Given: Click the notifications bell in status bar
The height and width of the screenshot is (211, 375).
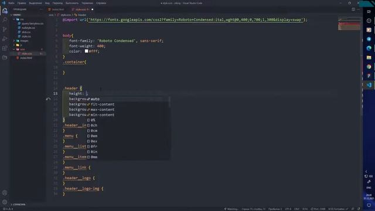Looking at the screenshot, I should tap(359, 209).
